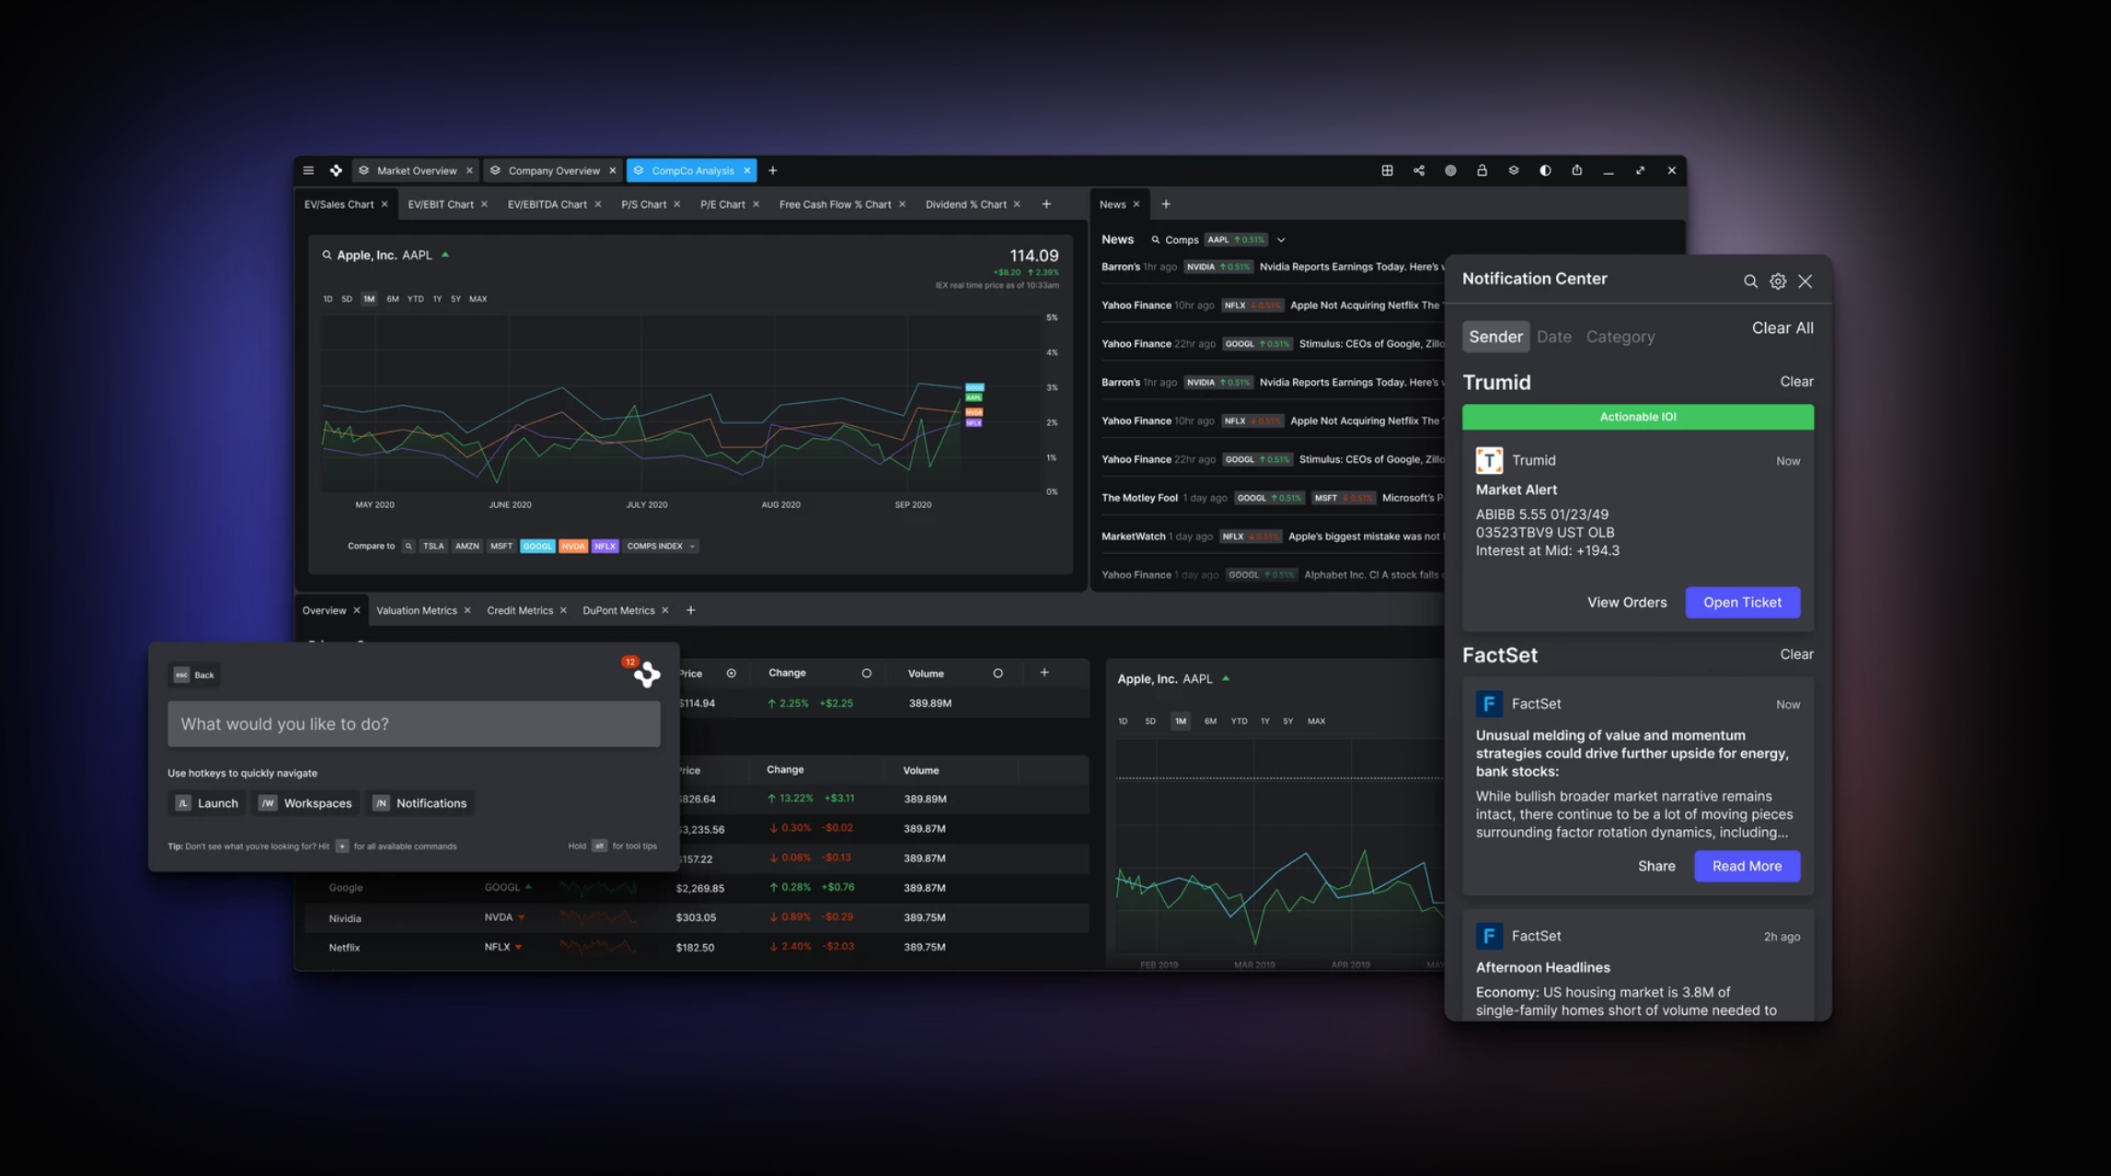Expand the News Comps filter chevron
This screenshot has width=2111, height=1176.
[1281, 240]
